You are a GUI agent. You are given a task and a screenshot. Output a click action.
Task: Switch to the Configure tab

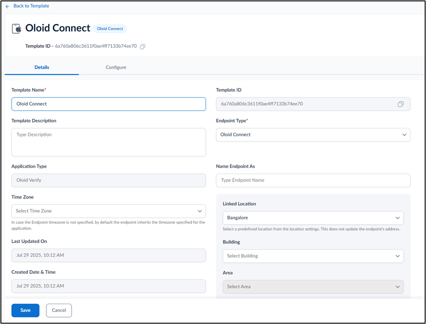coord(116,67)
